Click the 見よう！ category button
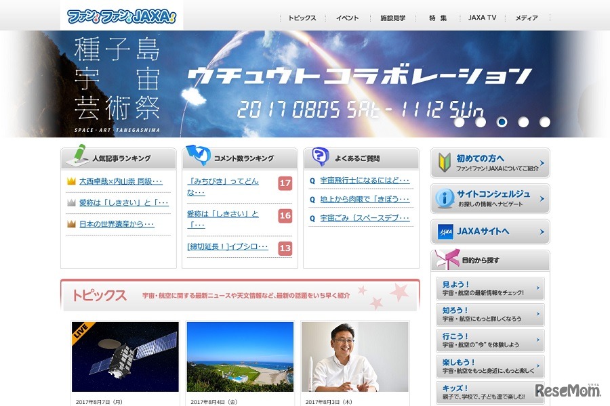The height and width of the screenshot is (406, 610). point(490,288)
